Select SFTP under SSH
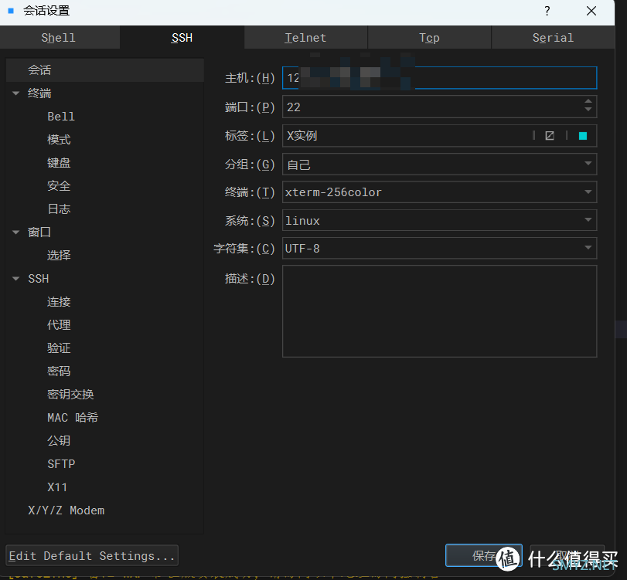This screenshot has width=627, height=580. [61, 464]
